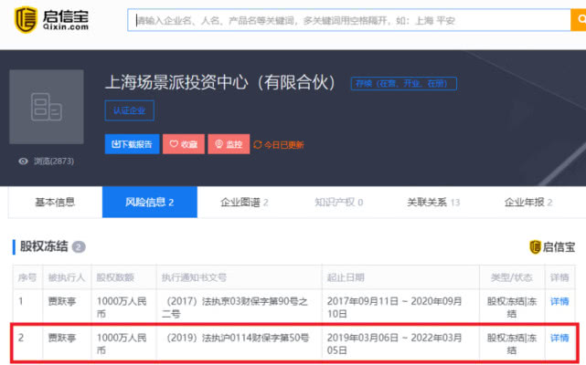Click the 认证企业 button

pos(129,110)
